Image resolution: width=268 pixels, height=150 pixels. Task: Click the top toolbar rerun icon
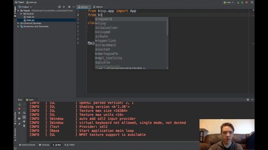238,2
